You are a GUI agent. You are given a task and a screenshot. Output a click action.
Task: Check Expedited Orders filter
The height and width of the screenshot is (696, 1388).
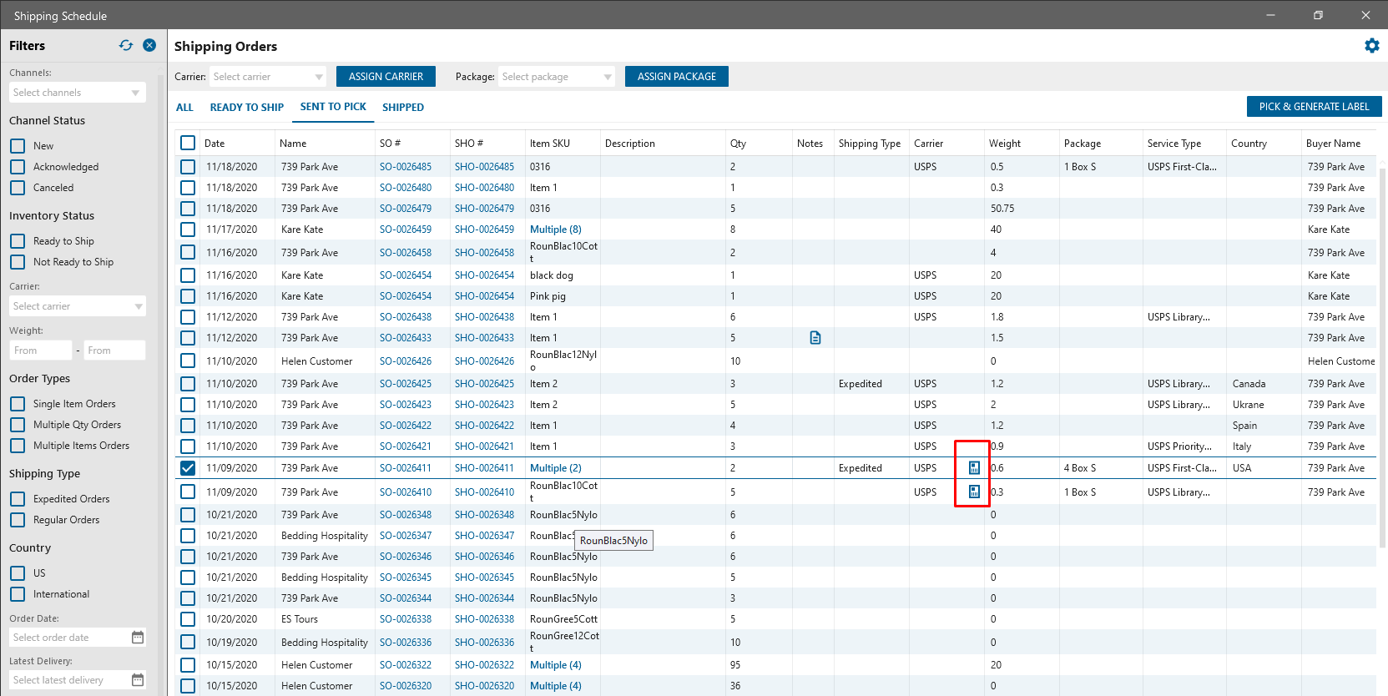pos(18,499)
